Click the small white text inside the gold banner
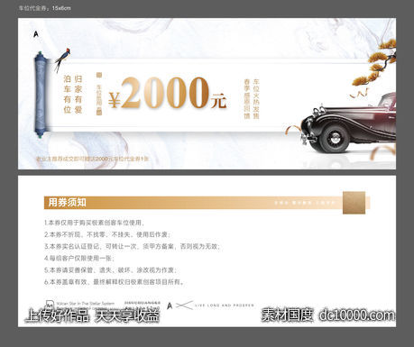The image size is (414, 347). coord(304,203)
